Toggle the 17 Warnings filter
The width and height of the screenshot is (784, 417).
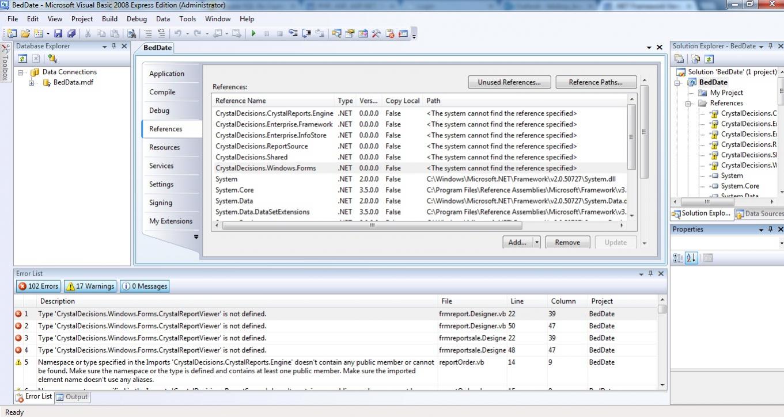point(89,286)
